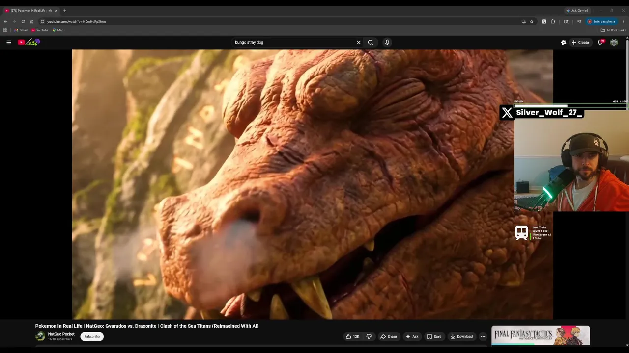This screenshot has height=353, width=629.
Task: Focus the YouTube search field
Action: [x=294, y=42]
